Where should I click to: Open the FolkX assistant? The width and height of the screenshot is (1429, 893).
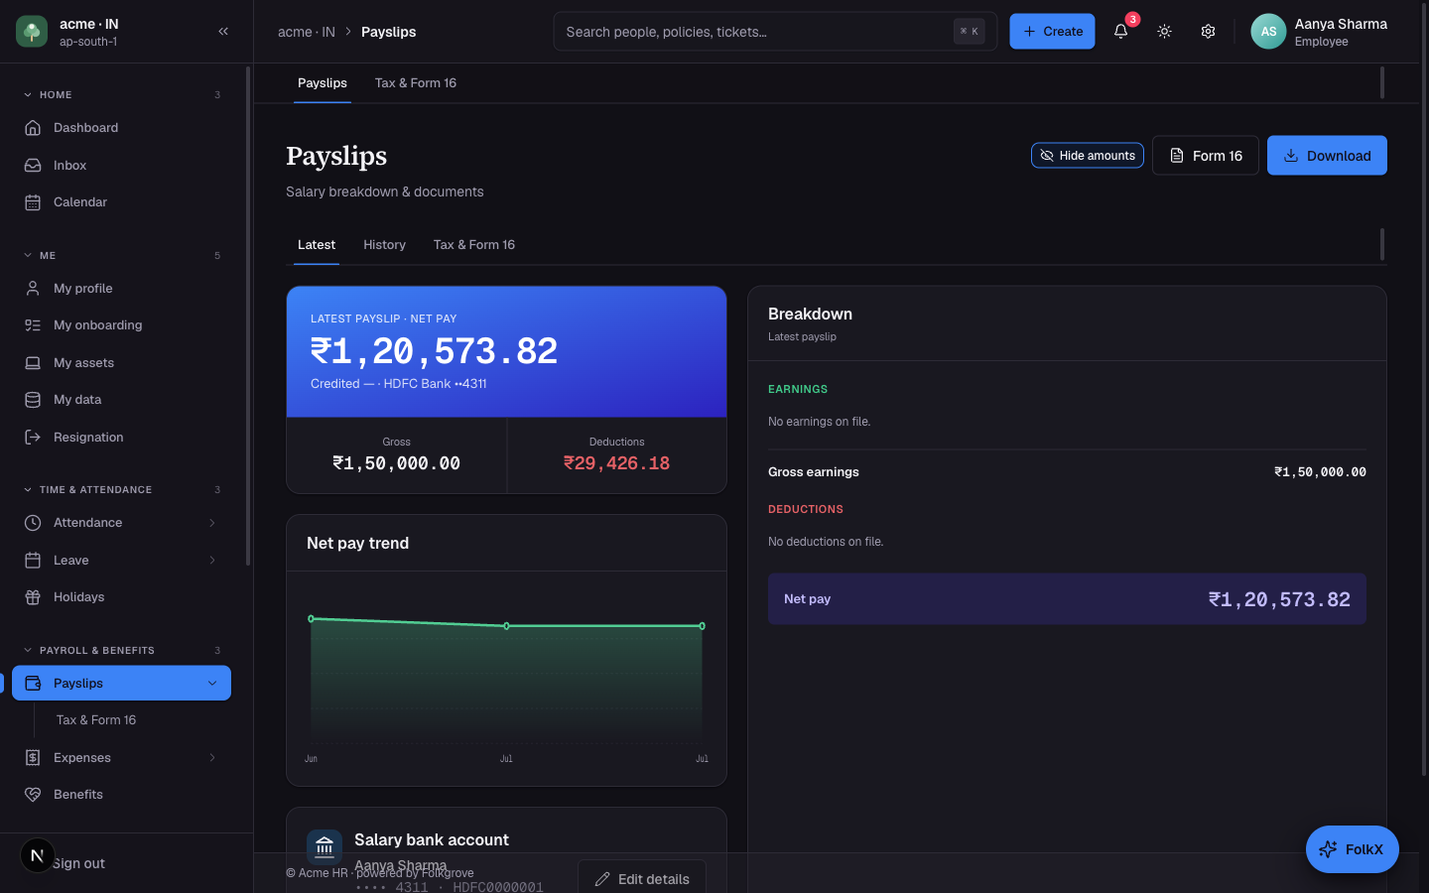pos(1353,849)
